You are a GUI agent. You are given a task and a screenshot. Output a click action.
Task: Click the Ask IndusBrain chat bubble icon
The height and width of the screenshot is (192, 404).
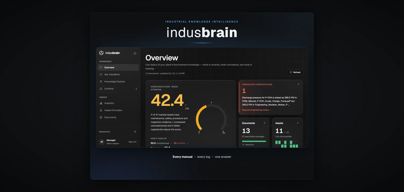coord(101,75)
